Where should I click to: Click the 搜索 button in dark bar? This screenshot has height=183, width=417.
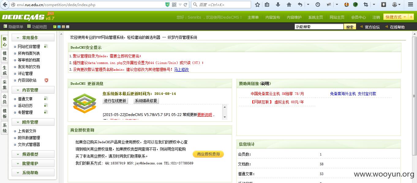coord(350,27)
